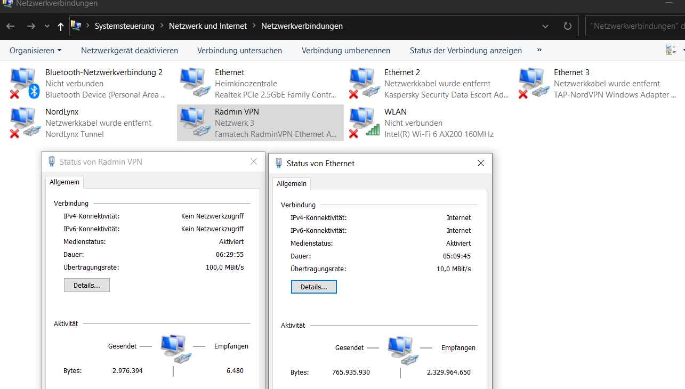Expand the chevron after Systemsteuerung in breadcrumb
The height and width of the screenshot is (389, 685).
click(162, 26)
